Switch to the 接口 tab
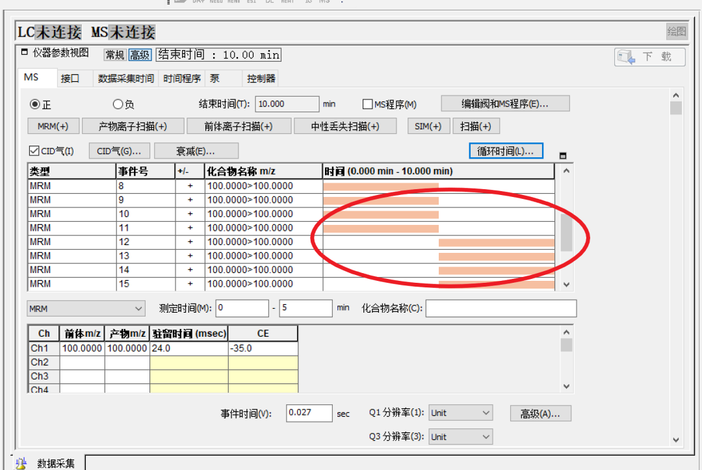The width and height of the screenshot is (702, 470). click(70, 79)
